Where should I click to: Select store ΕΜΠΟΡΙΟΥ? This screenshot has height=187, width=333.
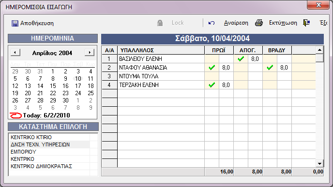tap(23, 152)
